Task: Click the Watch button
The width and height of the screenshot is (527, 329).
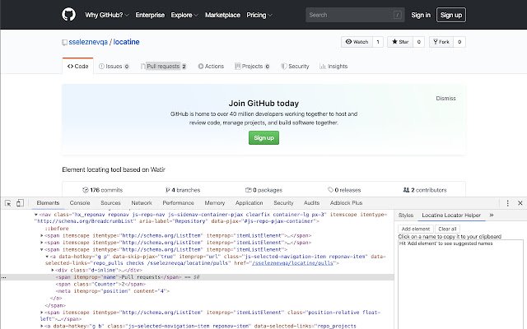Action: click(x=357, y=42)
